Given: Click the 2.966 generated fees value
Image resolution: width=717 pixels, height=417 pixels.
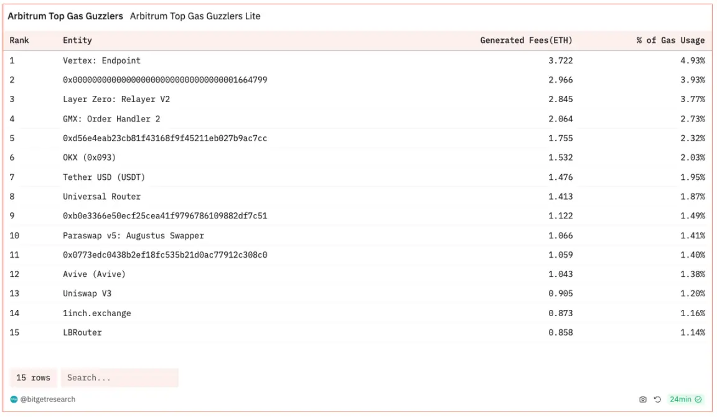Looking at the screenshot, I should [x=561, y=80].
